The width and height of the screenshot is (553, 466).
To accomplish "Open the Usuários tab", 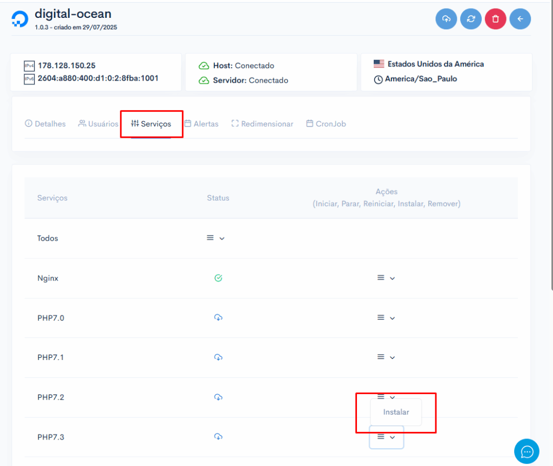I will point(98,124).
